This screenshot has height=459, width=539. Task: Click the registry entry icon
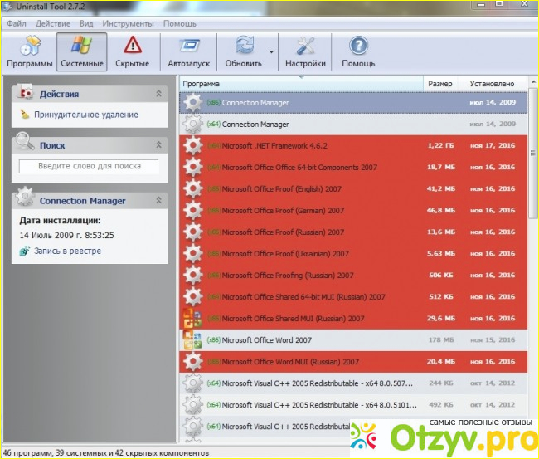pos(25,251)
